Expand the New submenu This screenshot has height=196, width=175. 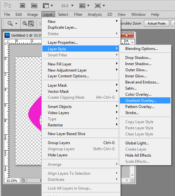pyautogui.click(x=81, y=21)
